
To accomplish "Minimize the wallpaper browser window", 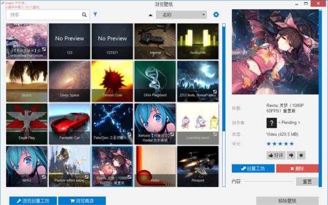I will point(297,4).
